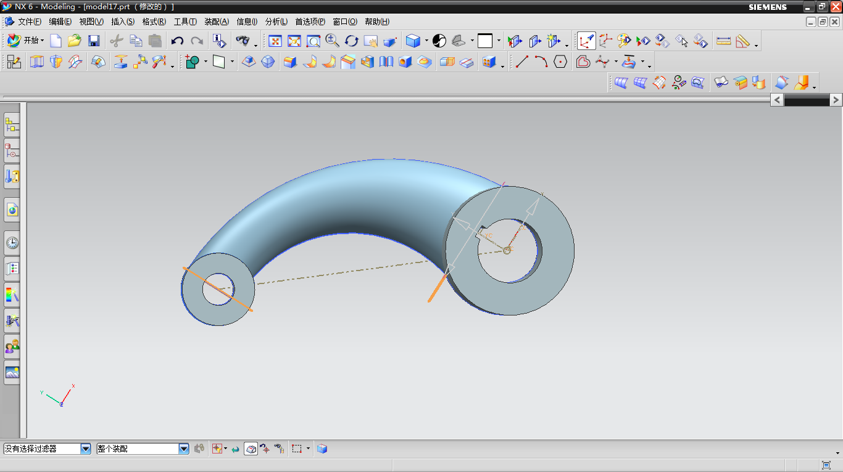Expand the rendering style dropdown arrow beside cube
The image size is (843, 472).
(x=426, y=41)
